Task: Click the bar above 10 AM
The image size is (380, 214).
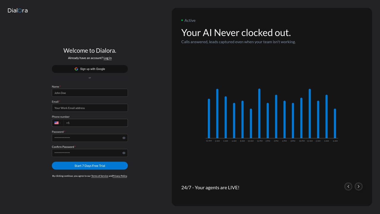Action: (251, 123)
